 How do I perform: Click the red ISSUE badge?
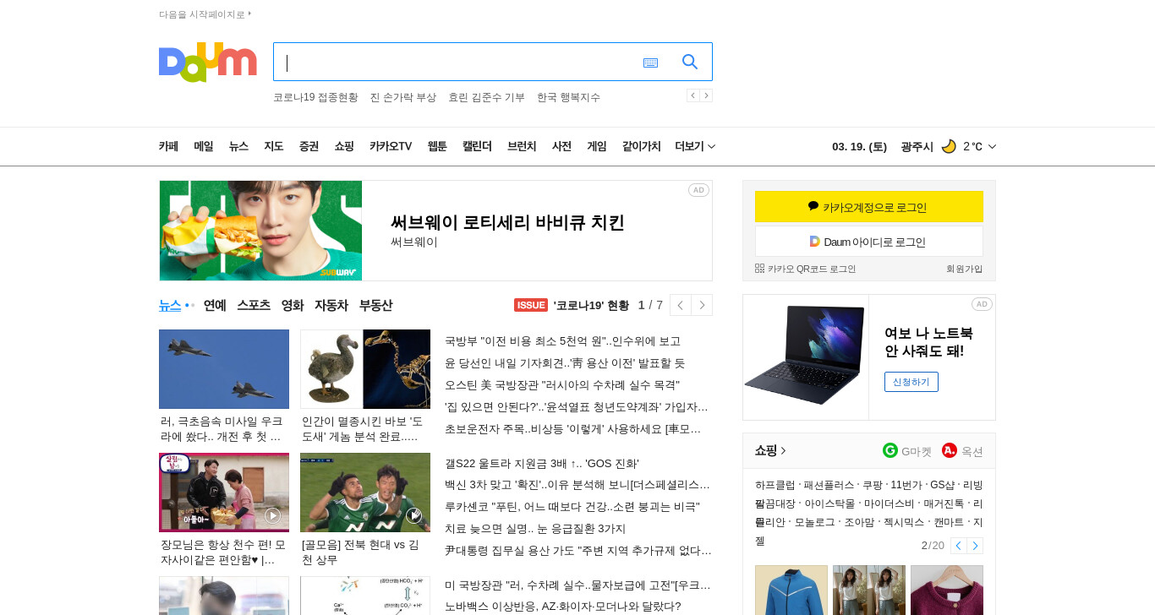click(x=531, y=305)
